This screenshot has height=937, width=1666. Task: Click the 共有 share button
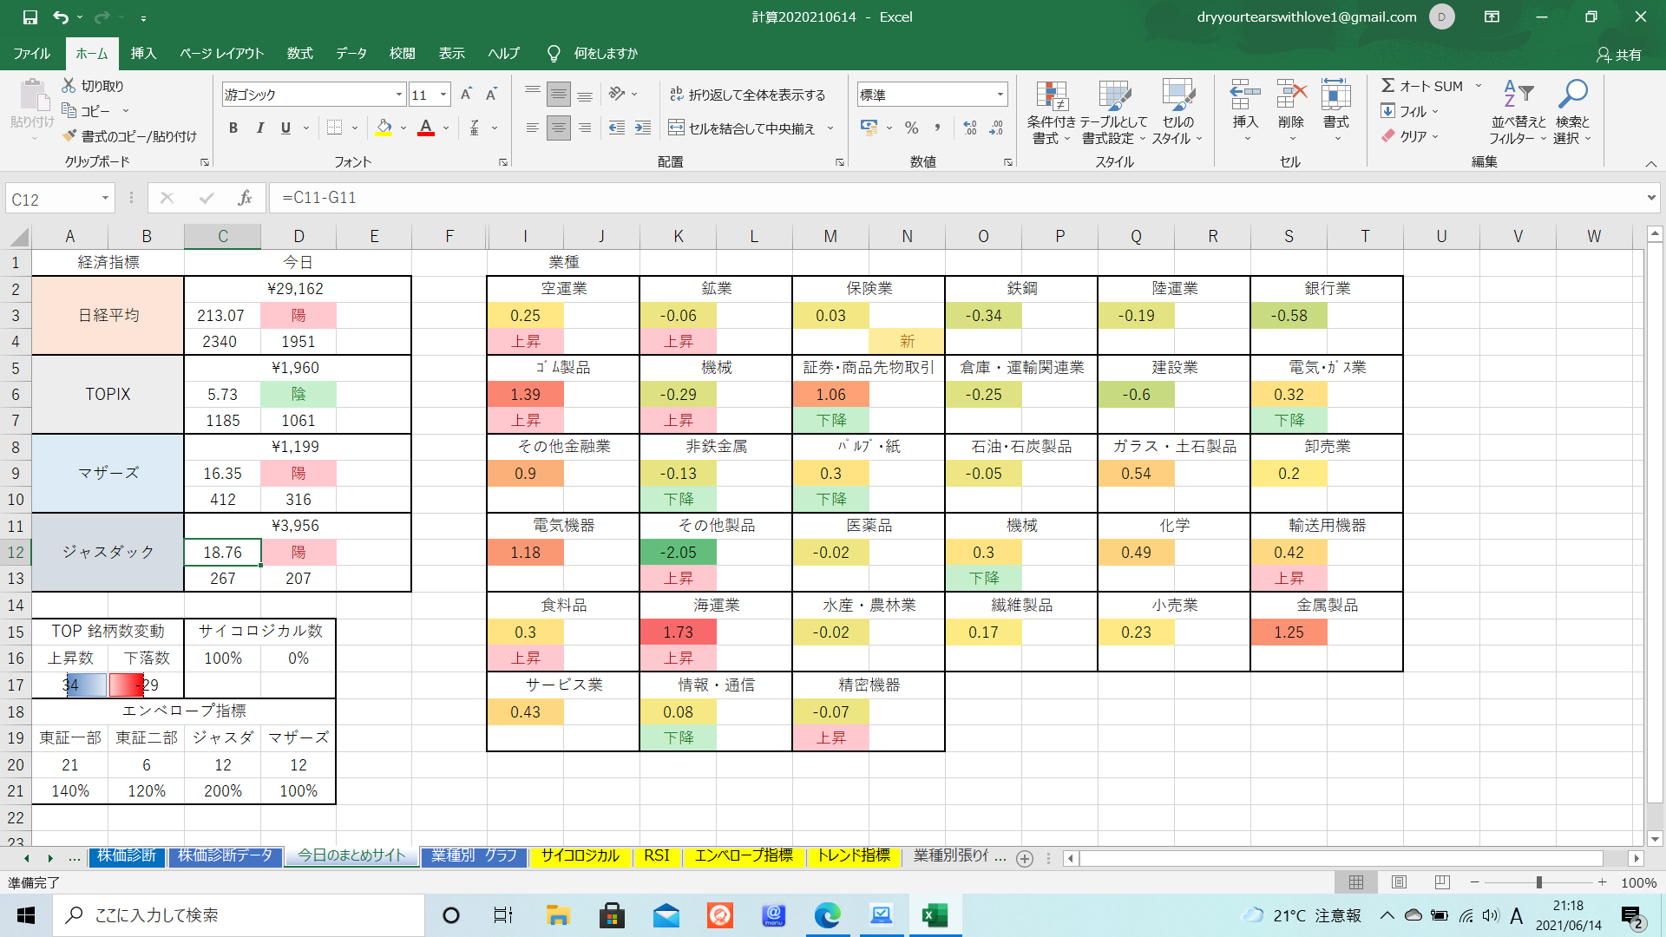[1619, 55]
